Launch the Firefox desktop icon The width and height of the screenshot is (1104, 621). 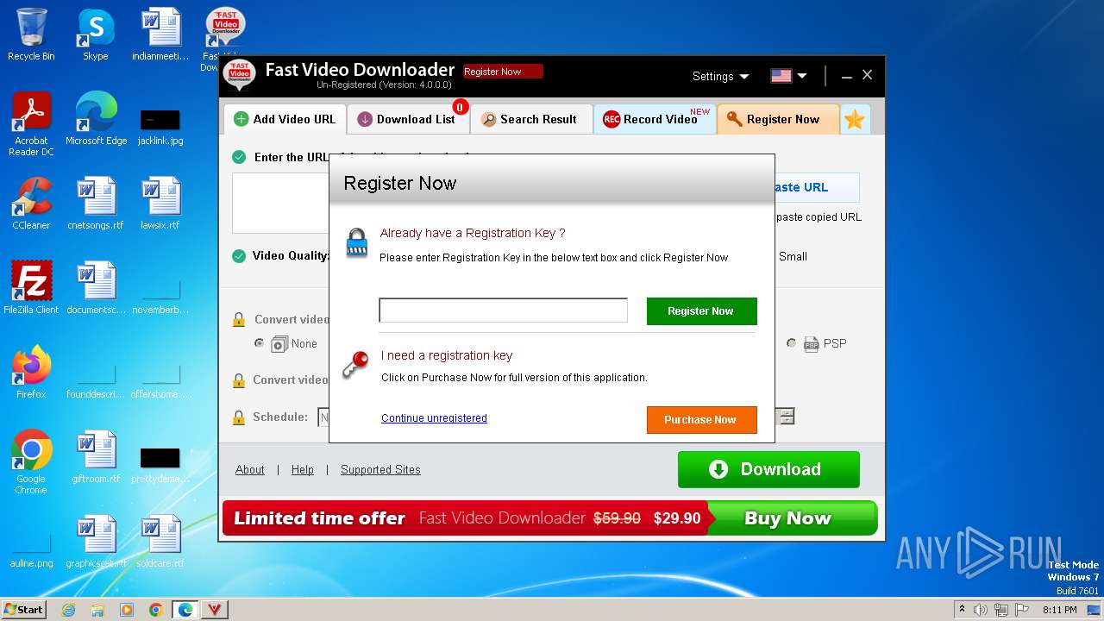(x=31, y=372)
